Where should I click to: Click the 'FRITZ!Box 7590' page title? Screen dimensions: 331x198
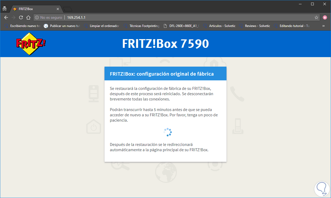(165, 44)
